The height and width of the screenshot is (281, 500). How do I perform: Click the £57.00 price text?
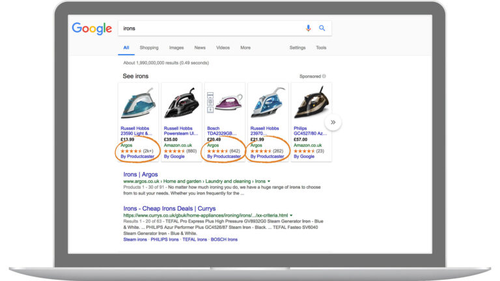click(300, 140)
